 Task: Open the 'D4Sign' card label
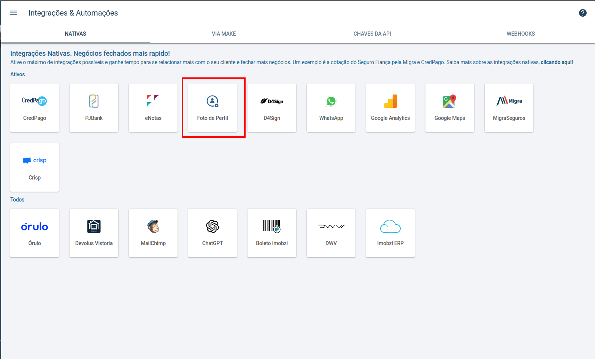click(x=272, y=118)
